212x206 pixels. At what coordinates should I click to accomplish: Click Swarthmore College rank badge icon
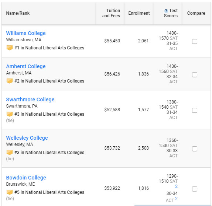pos(10,114)
